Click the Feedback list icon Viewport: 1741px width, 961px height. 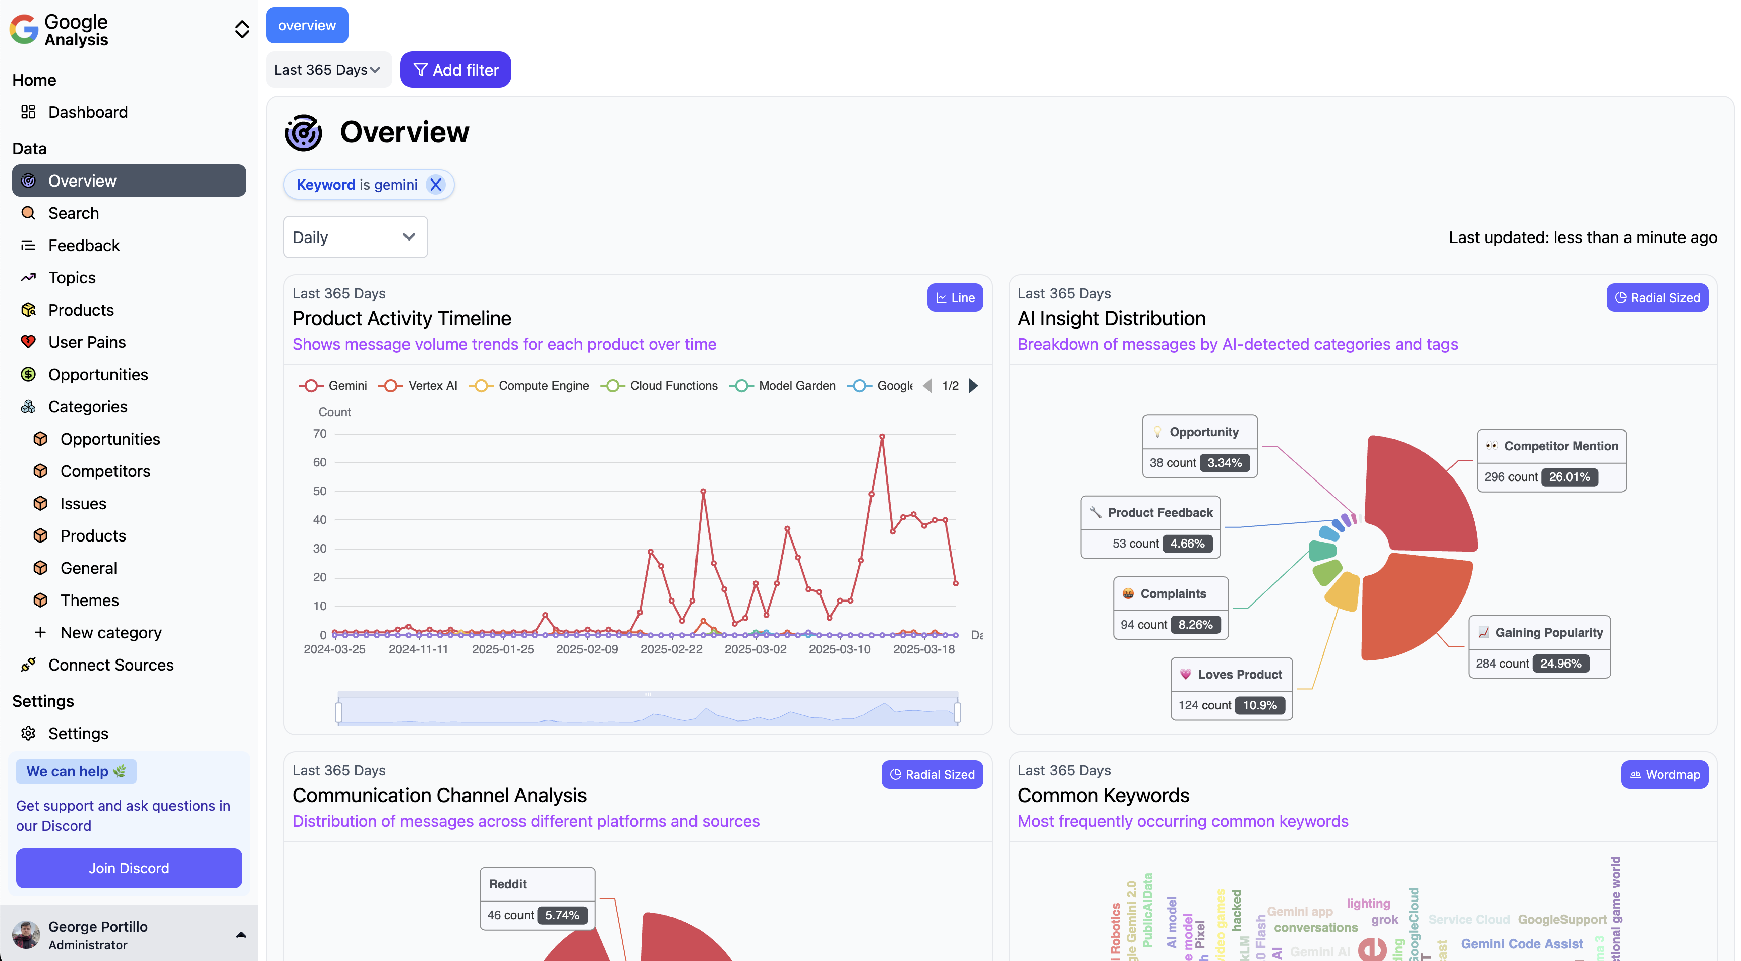click(28, 246)
